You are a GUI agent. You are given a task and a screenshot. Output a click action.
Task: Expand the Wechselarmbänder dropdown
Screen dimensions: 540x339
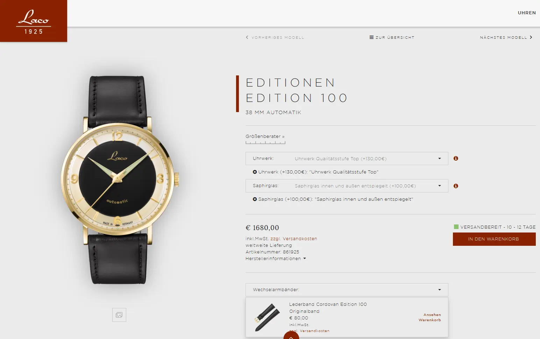pyautogui.click(x=347, y=290)
